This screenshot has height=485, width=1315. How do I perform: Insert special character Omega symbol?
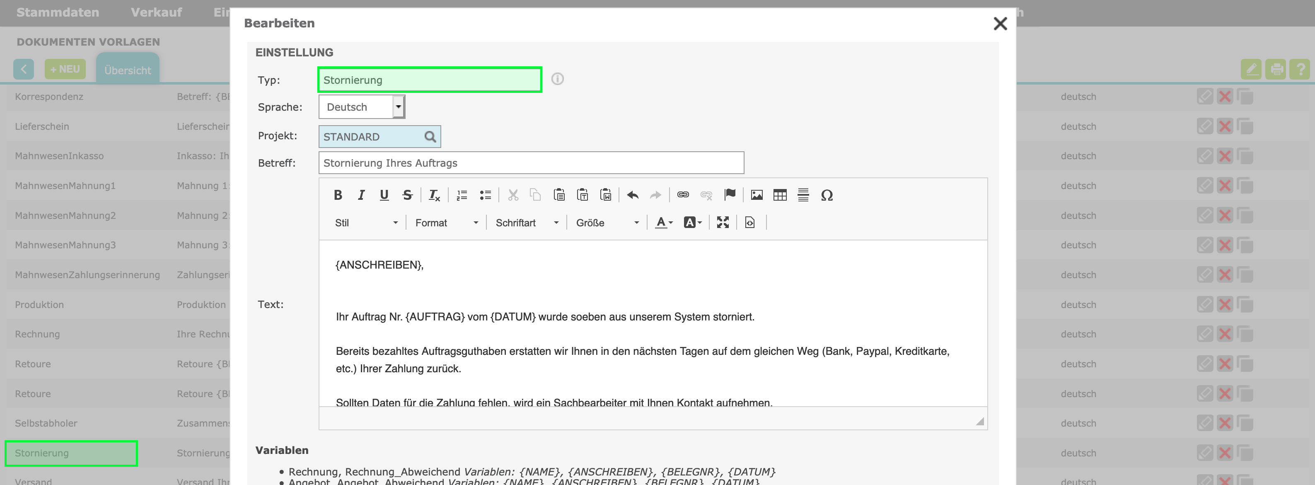827,195
